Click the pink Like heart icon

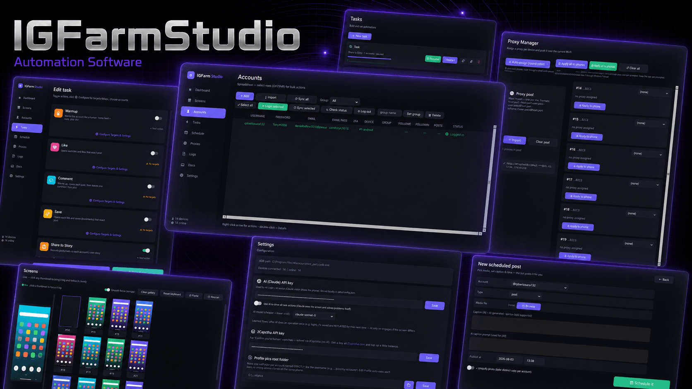point(55,147)
